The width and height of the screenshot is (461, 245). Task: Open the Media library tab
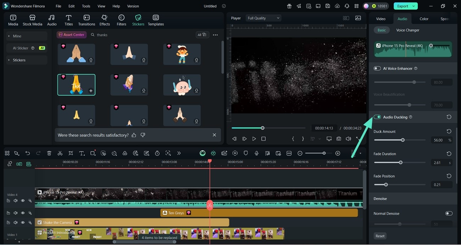[13, 20]
